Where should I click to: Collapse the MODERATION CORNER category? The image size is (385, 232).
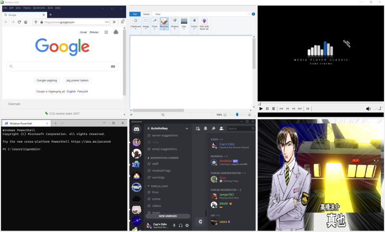(x=163, y=158)
